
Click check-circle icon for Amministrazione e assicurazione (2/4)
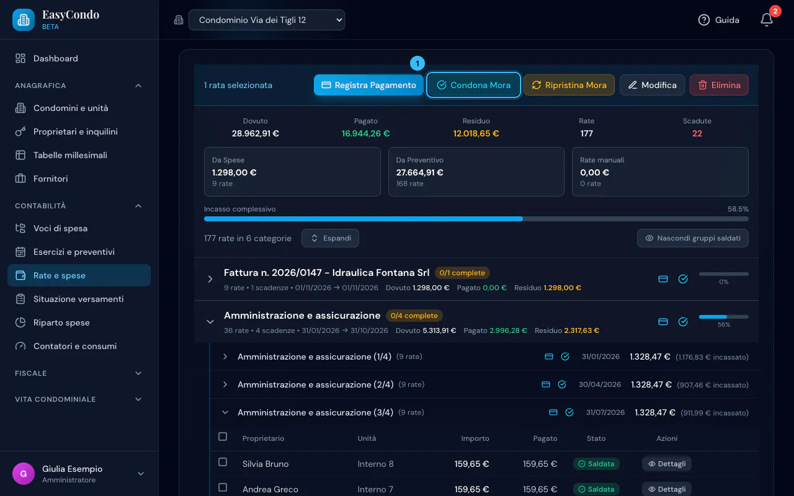coord(562,384)
